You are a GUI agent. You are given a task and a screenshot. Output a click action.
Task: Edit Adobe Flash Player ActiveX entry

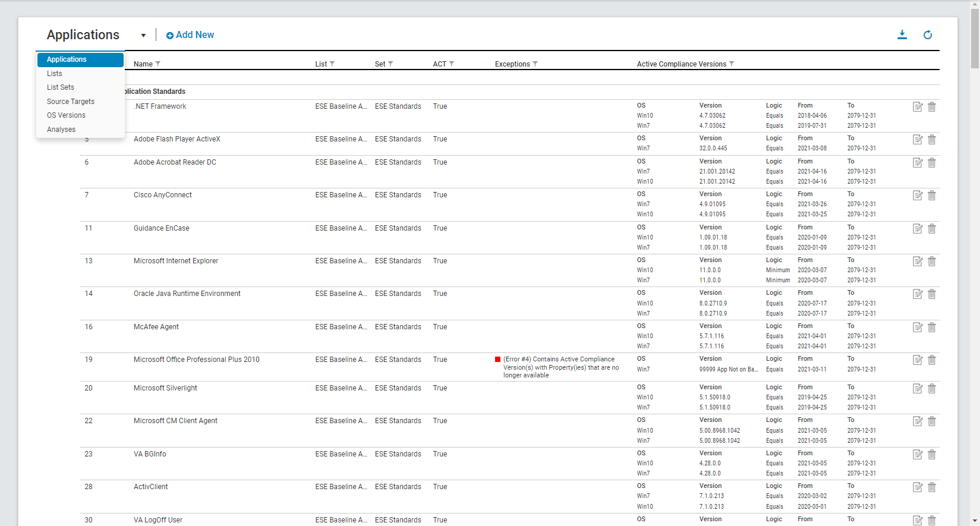[918, 140]
